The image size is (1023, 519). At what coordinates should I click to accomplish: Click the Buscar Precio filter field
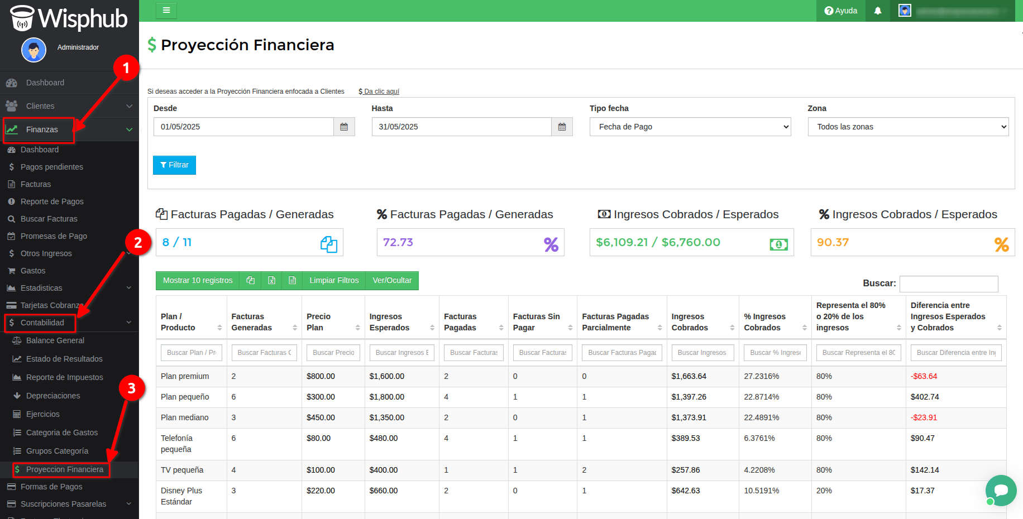click(333, 353)
